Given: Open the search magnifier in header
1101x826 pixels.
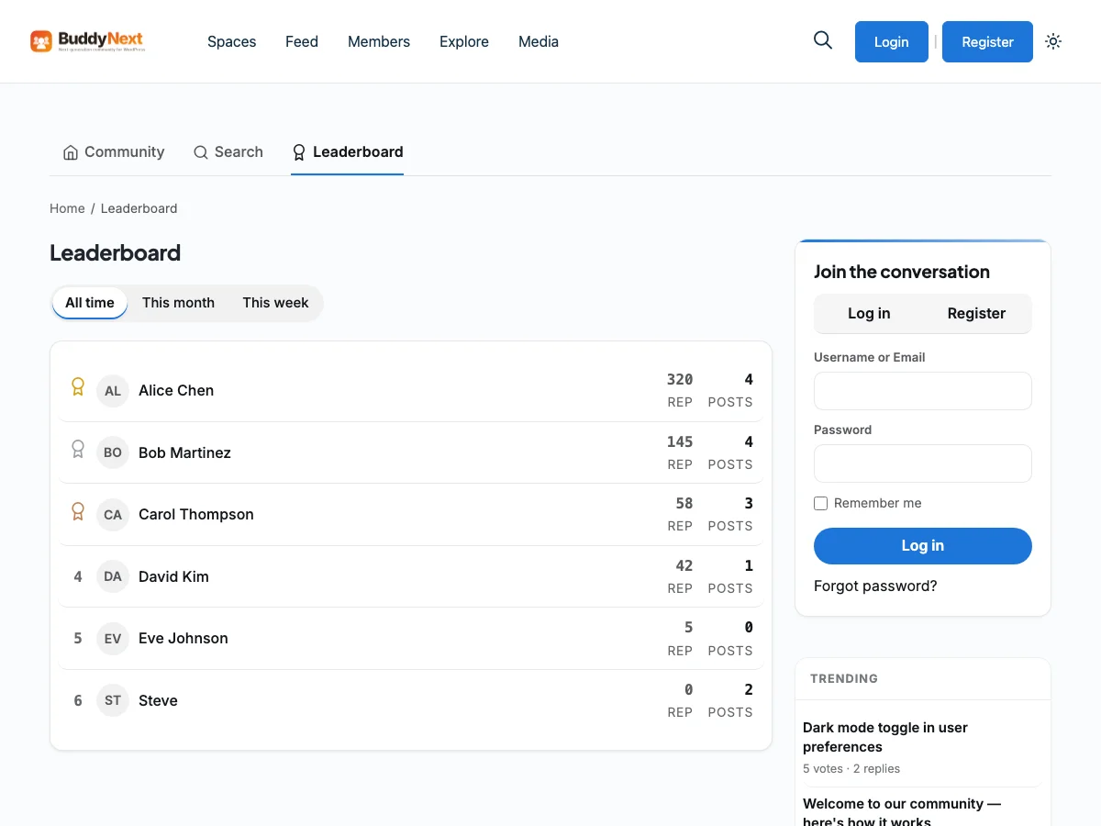Looking at the screenshot, I should (x=823, y=40).
